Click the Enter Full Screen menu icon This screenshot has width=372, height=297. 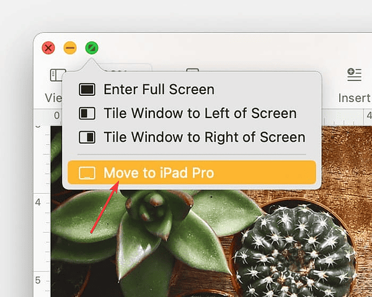point(87,90)
